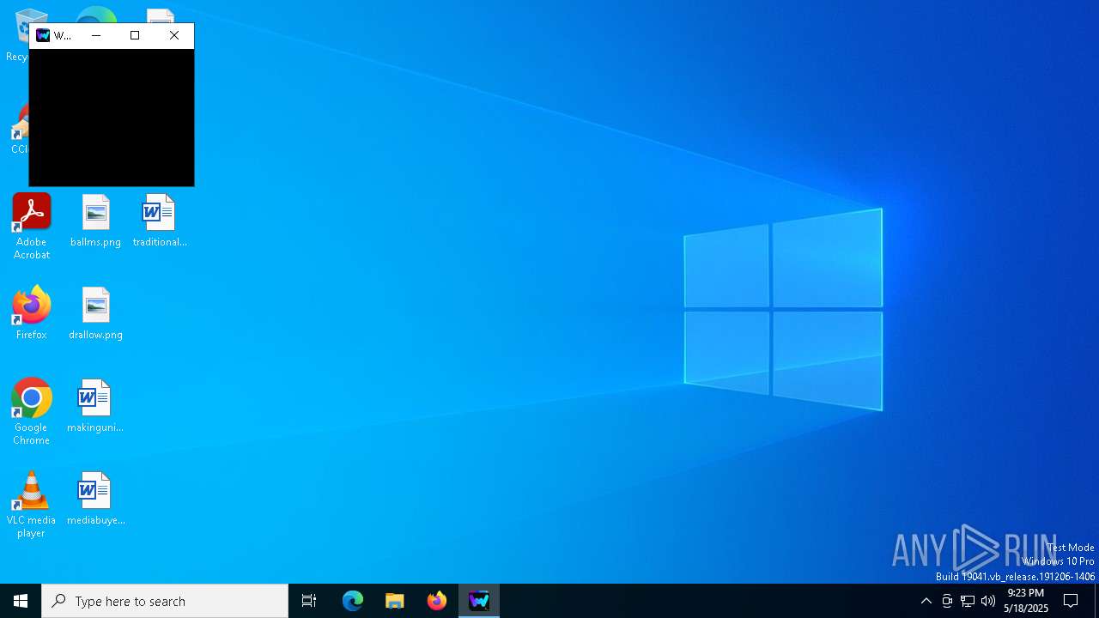Activate the running W app taskbar button
Screen dimensions: 1099x618
point(479,601)
